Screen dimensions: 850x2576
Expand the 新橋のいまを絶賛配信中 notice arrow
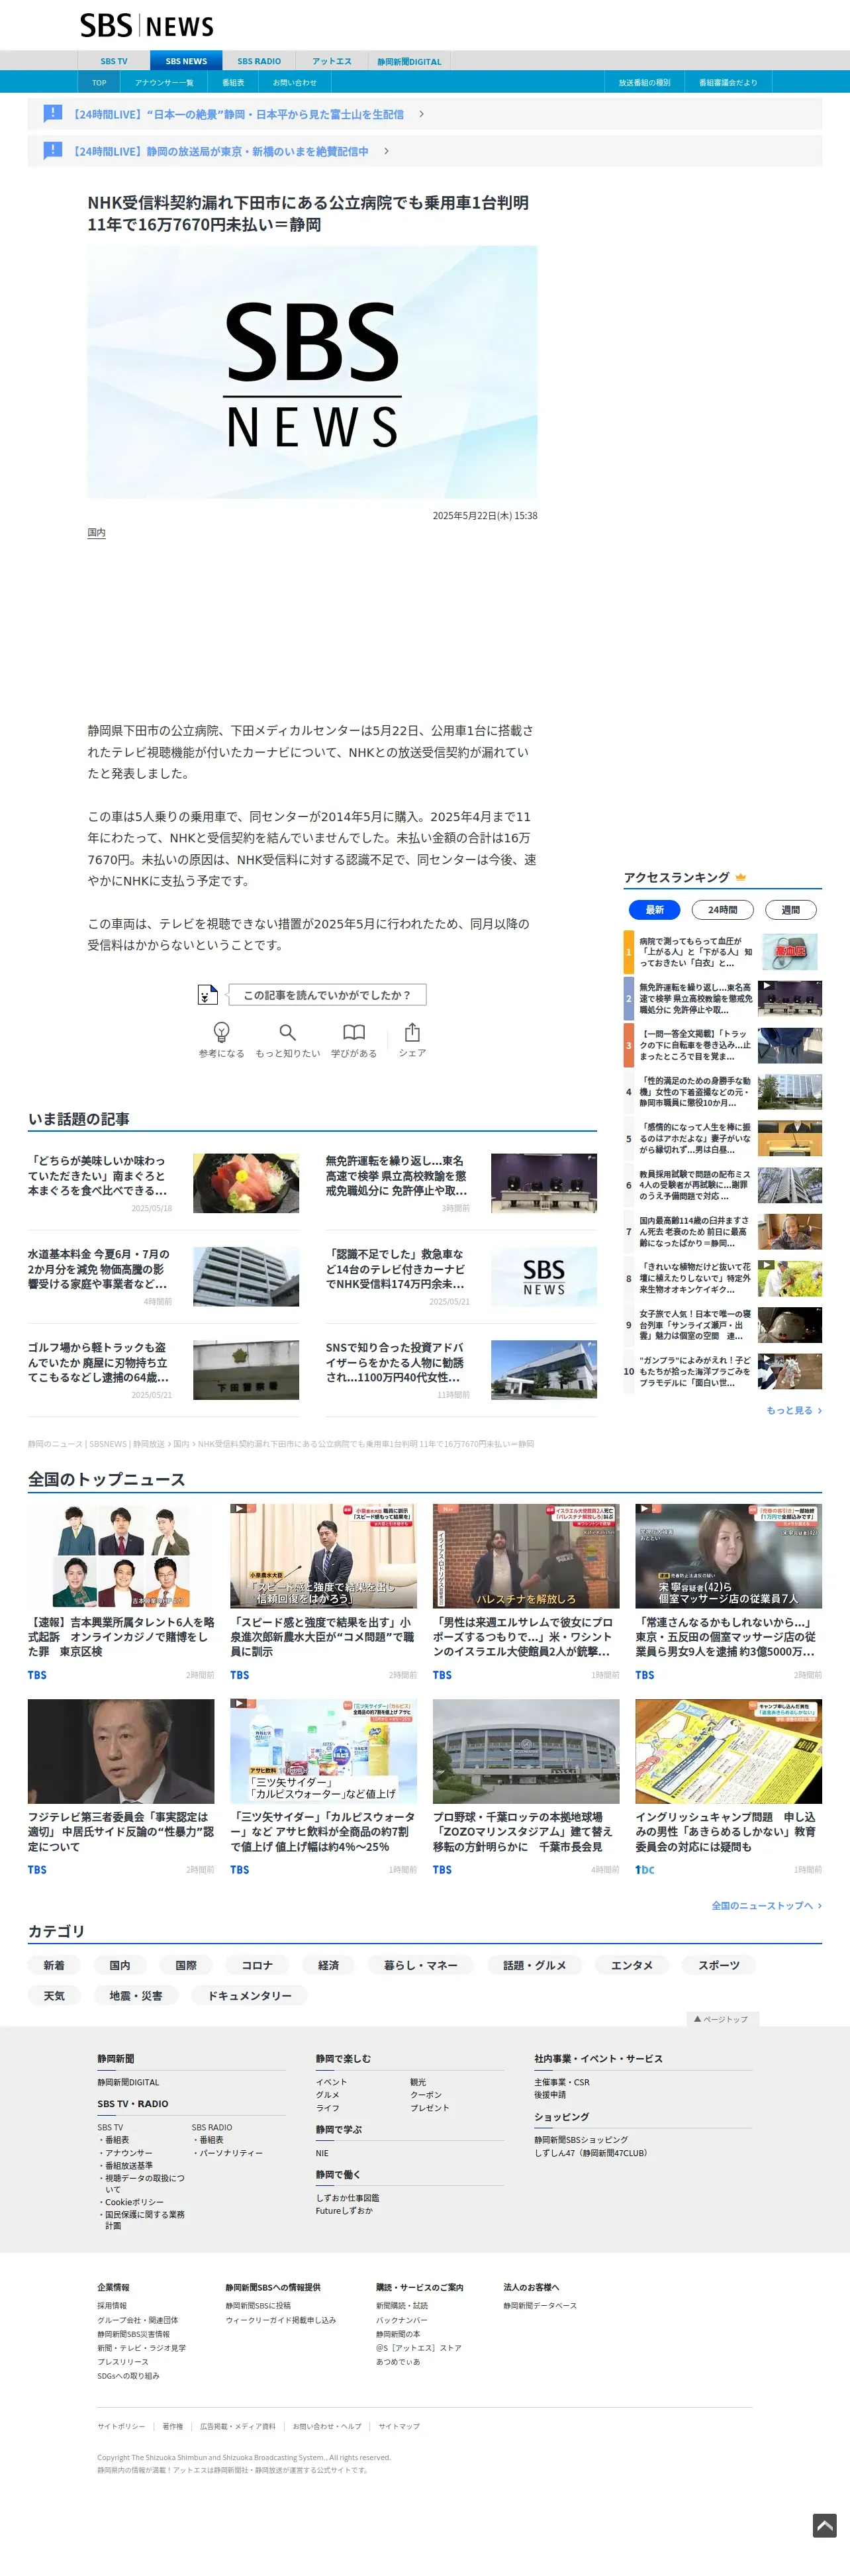point(386,151)
